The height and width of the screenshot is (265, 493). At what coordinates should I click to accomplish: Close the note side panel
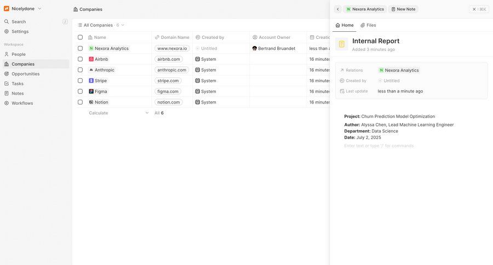(x=479, y=9)
